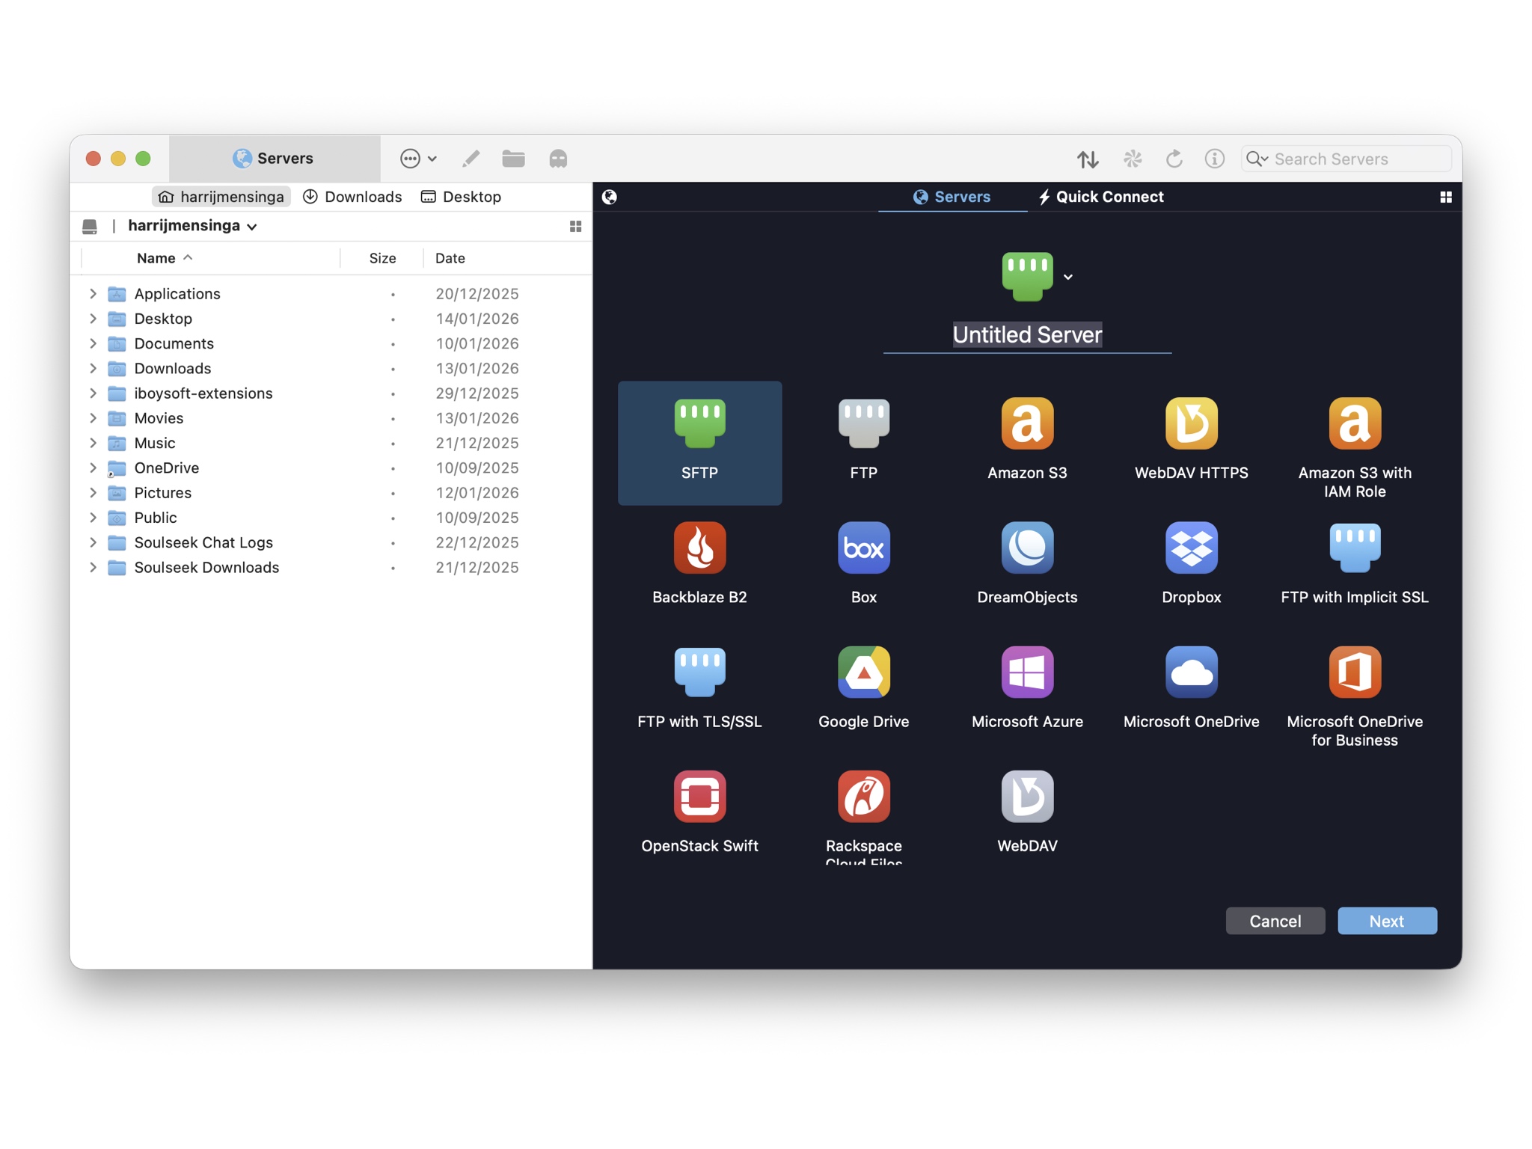
Task: Choose Microsoft OneDrive for Business
Action: click(x=1355, y=672)
